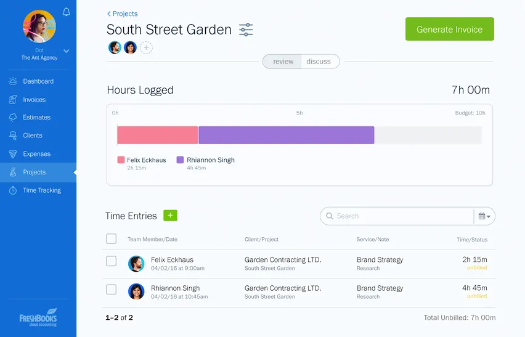Go back via Projects breadcrumb link
This screenshot has width=525, height=337.
[123, 14]
